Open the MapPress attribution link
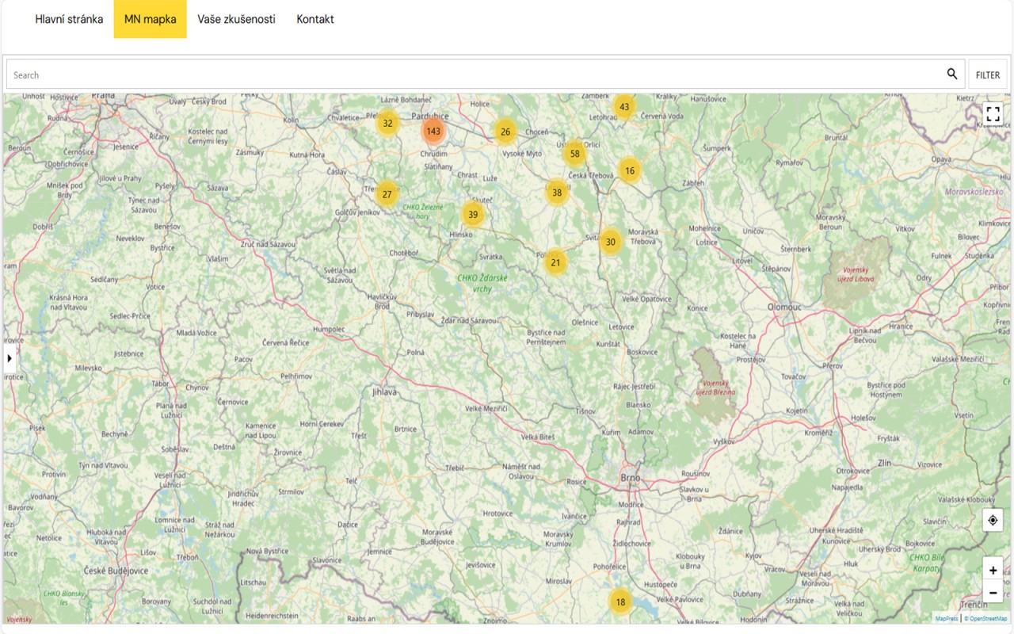 pyautogui.click(x=947, y=619)
